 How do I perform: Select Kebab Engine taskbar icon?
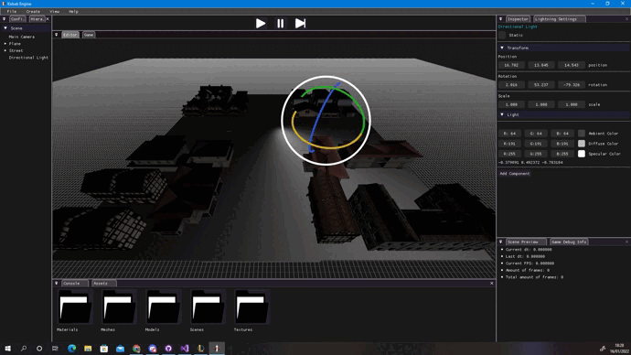217,349
